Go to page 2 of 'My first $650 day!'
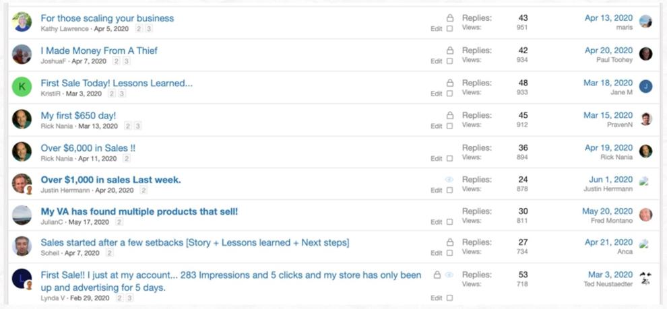 click(x=127, y=126)
